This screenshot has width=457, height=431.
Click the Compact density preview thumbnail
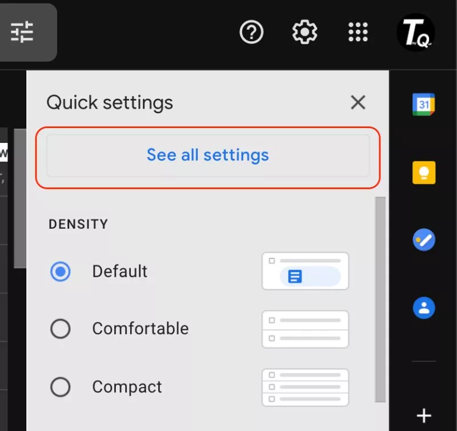pyautogui.click(x=305, y=388)
